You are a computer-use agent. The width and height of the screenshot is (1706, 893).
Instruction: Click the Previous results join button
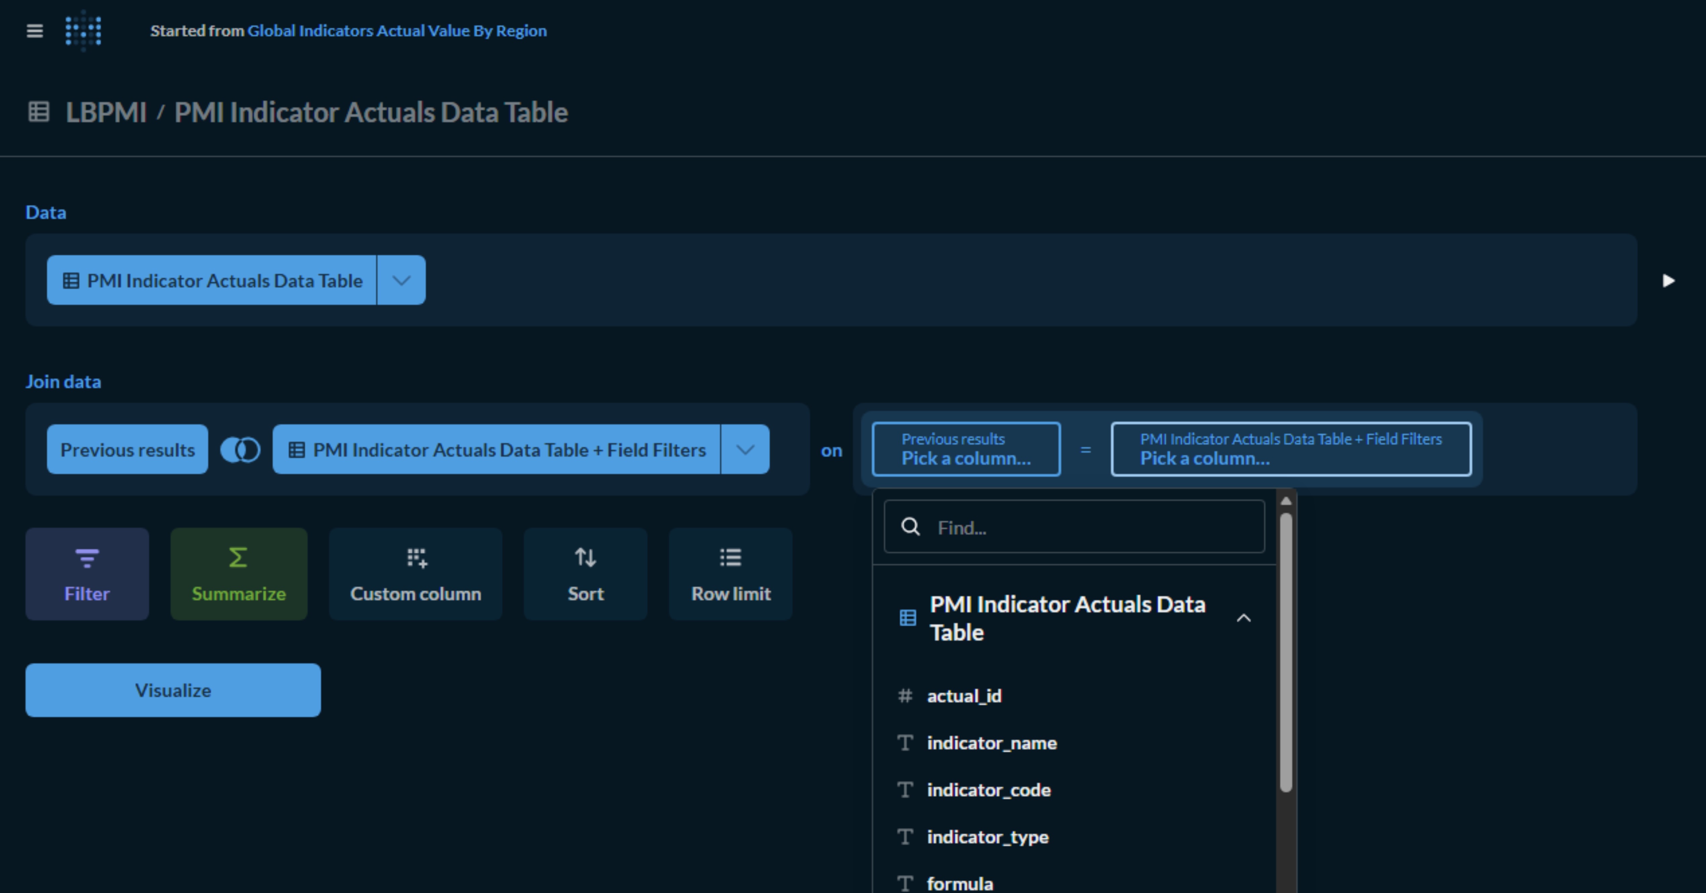(x=127, y=450)
